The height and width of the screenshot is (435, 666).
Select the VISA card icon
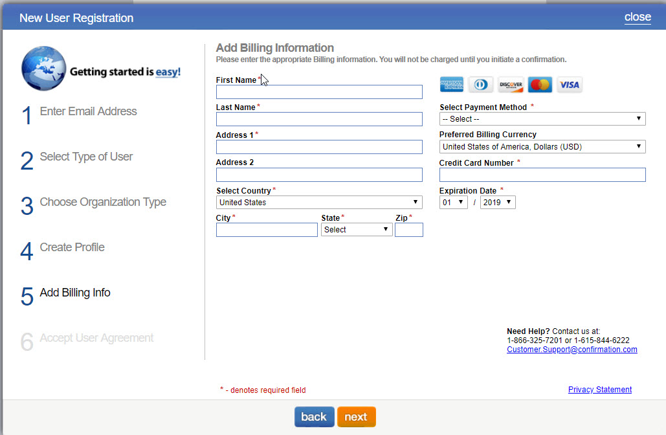569,84
